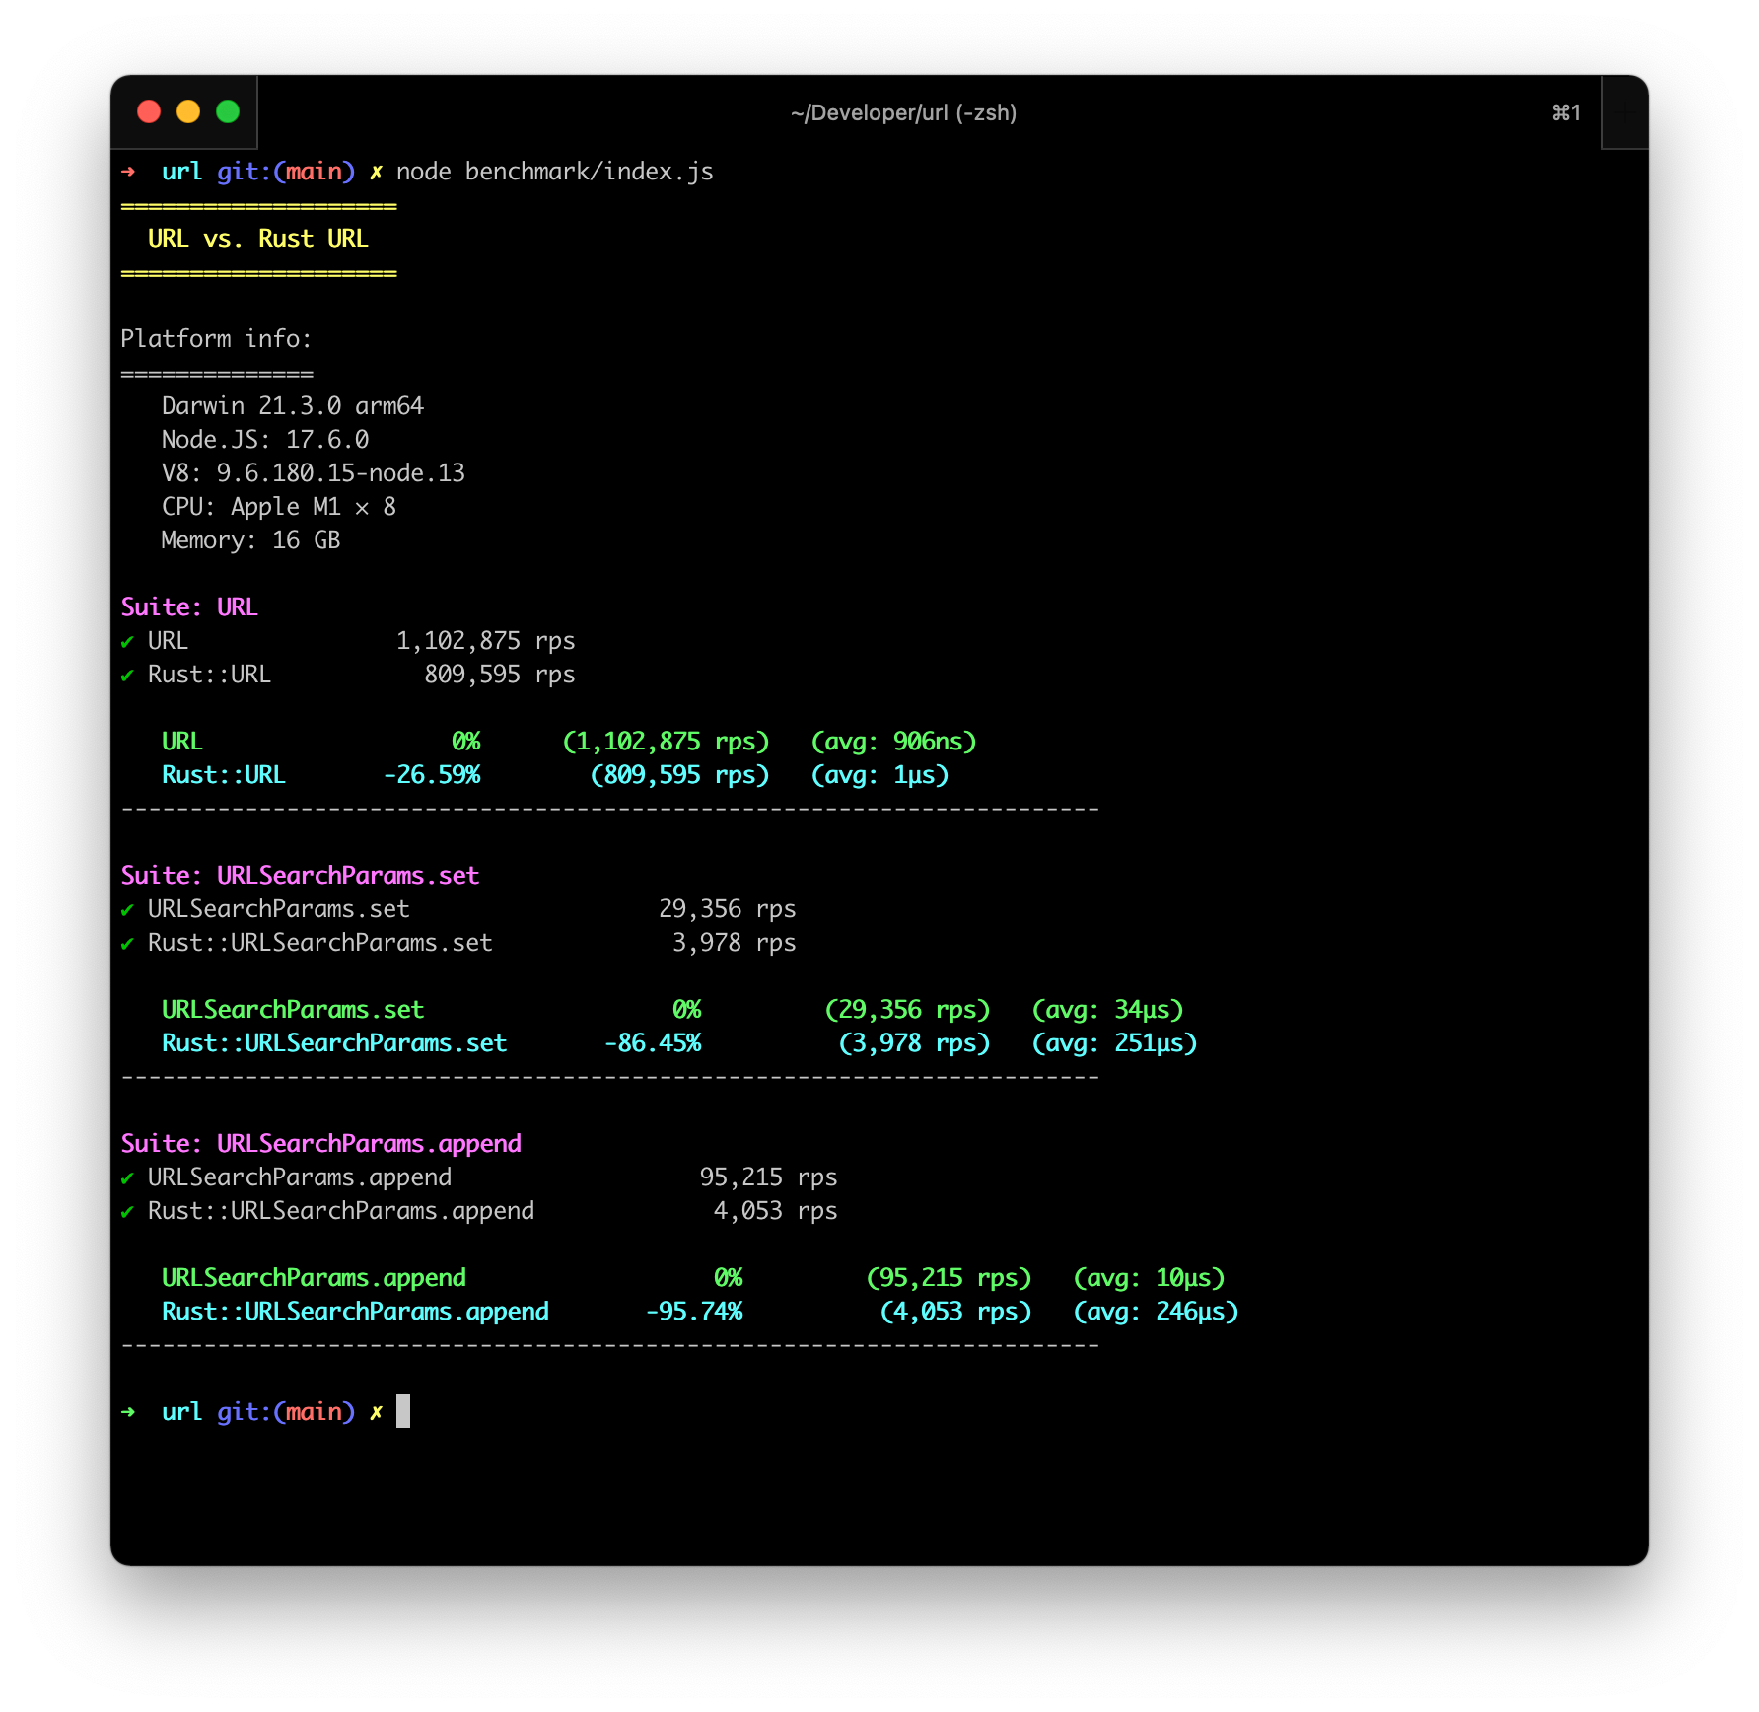Image resolution: width=1759 pixels, height=1712 pixels.
Task: Select the Suite: URLSearchParams.set heading
Action: [301, 875]
